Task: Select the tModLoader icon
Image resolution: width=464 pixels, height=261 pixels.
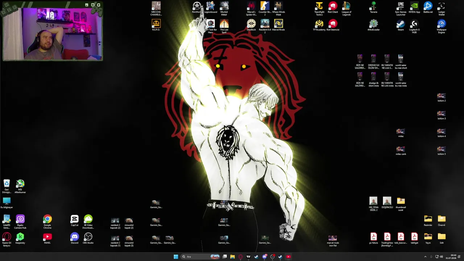Action: [x=374, y=25]
